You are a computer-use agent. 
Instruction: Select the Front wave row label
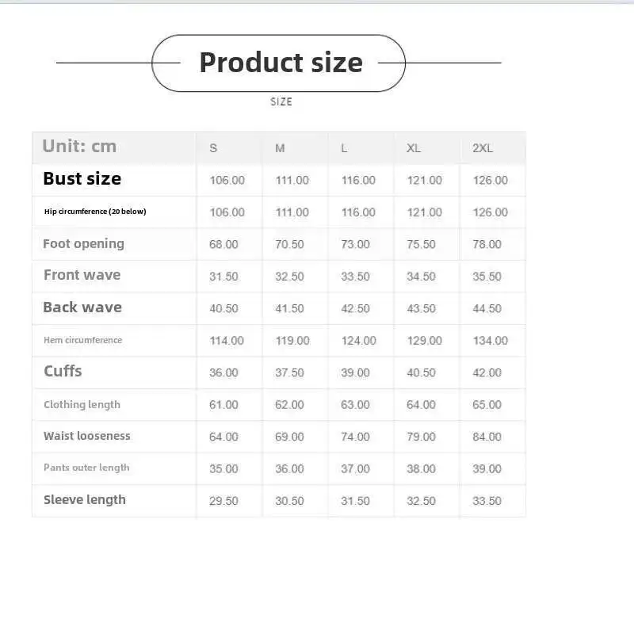[x=82, y=276]
